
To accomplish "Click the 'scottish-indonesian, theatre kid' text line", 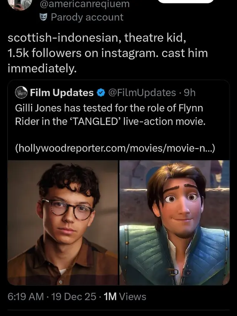I will click(97, 38).
